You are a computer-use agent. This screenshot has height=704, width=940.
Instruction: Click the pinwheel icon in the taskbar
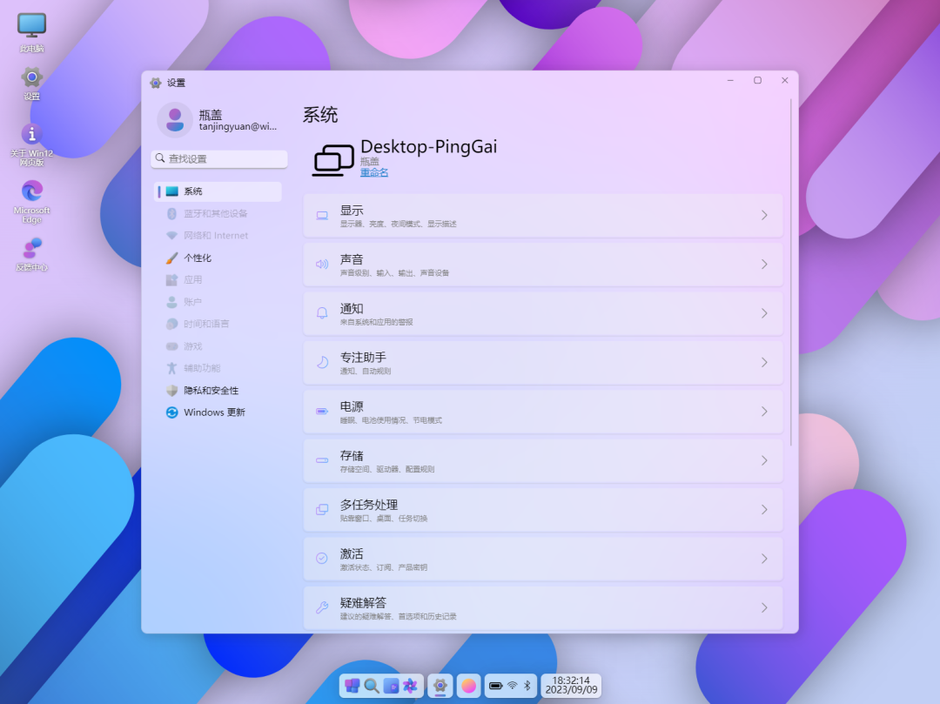(x=410, y=686)
